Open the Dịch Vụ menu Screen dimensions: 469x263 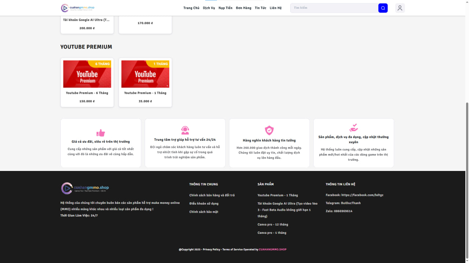pos(209,8)
